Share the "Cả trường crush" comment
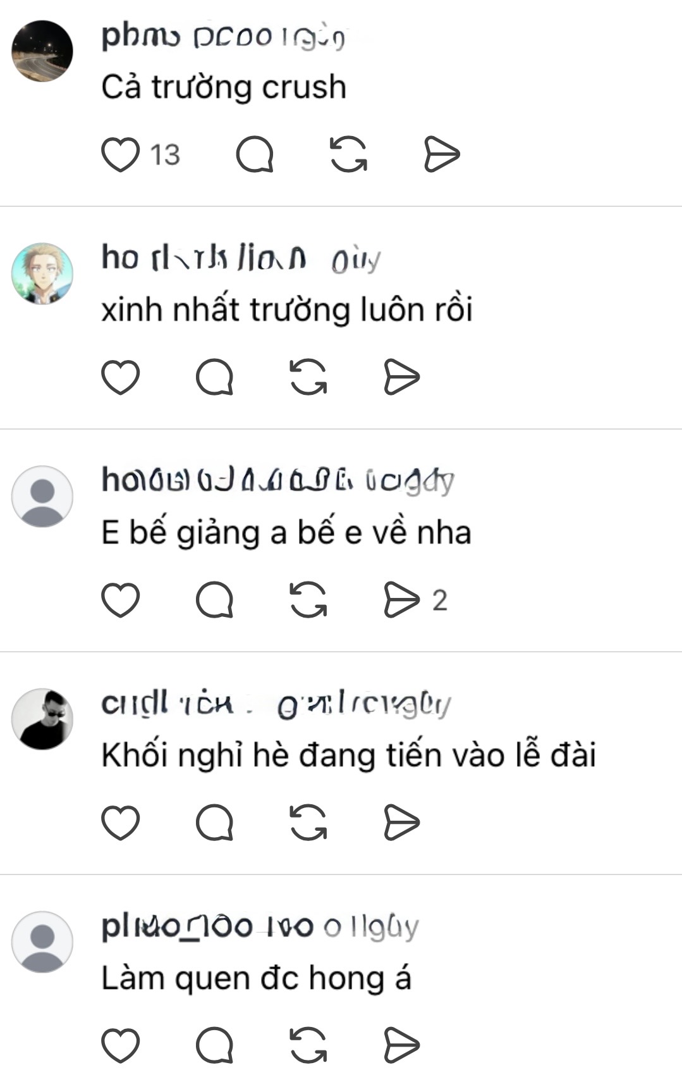 441,154
